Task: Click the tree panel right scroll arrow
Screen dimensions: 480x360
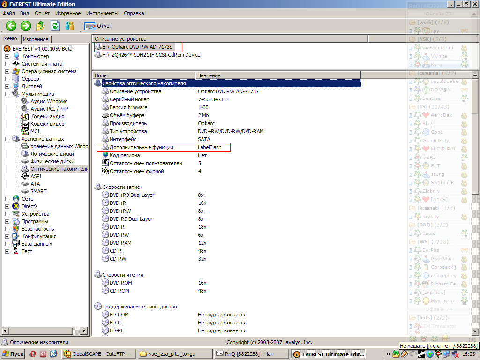Action: (x=84, y=330)
